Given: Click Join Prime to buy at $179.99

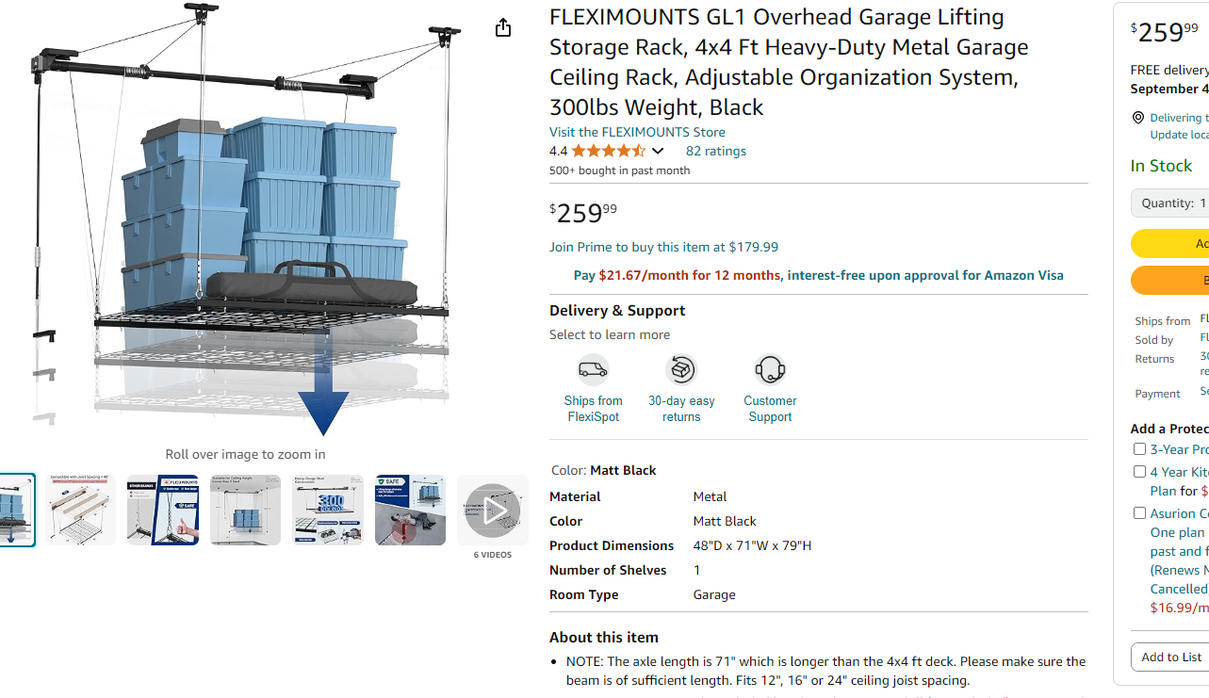Looking at the screenshot, I should coord(663,247).
